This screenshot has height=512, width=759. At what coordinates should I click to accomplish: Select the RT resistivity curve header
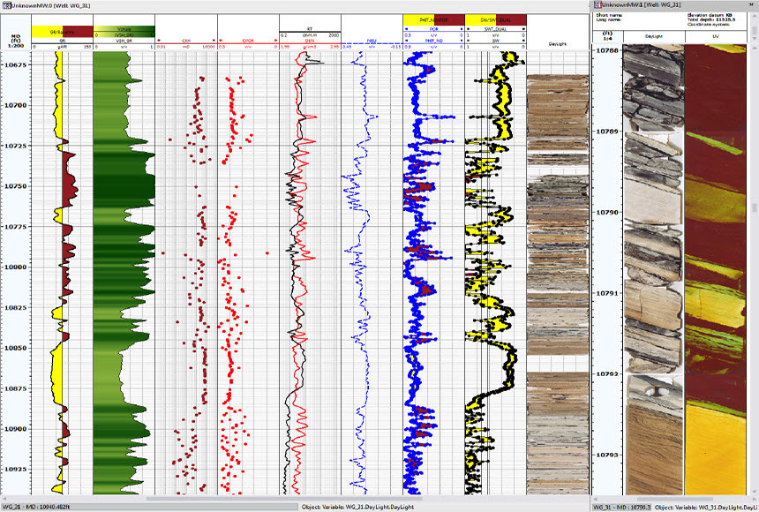tap(310, 28)
